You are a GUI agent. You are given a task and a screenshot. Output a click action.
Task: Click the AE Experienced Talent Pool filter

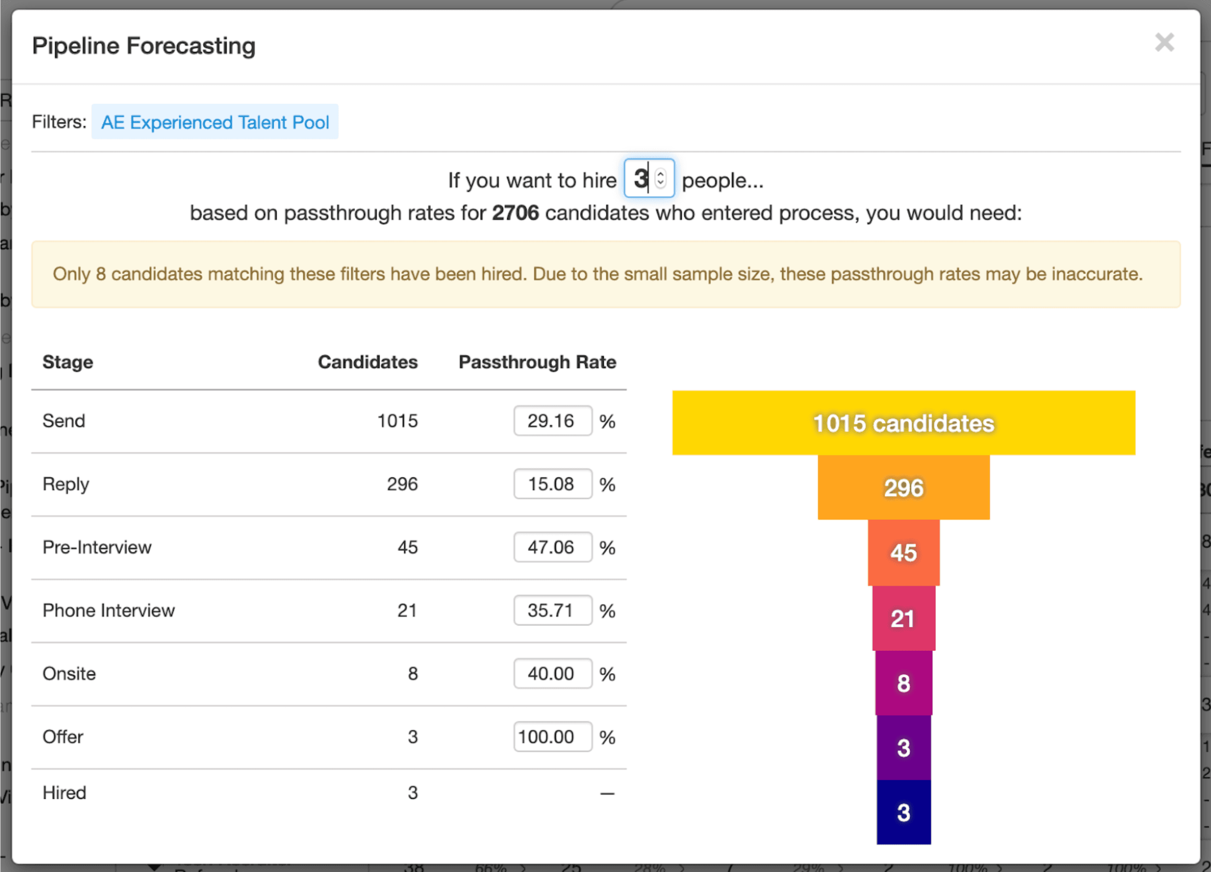(215, 122)
